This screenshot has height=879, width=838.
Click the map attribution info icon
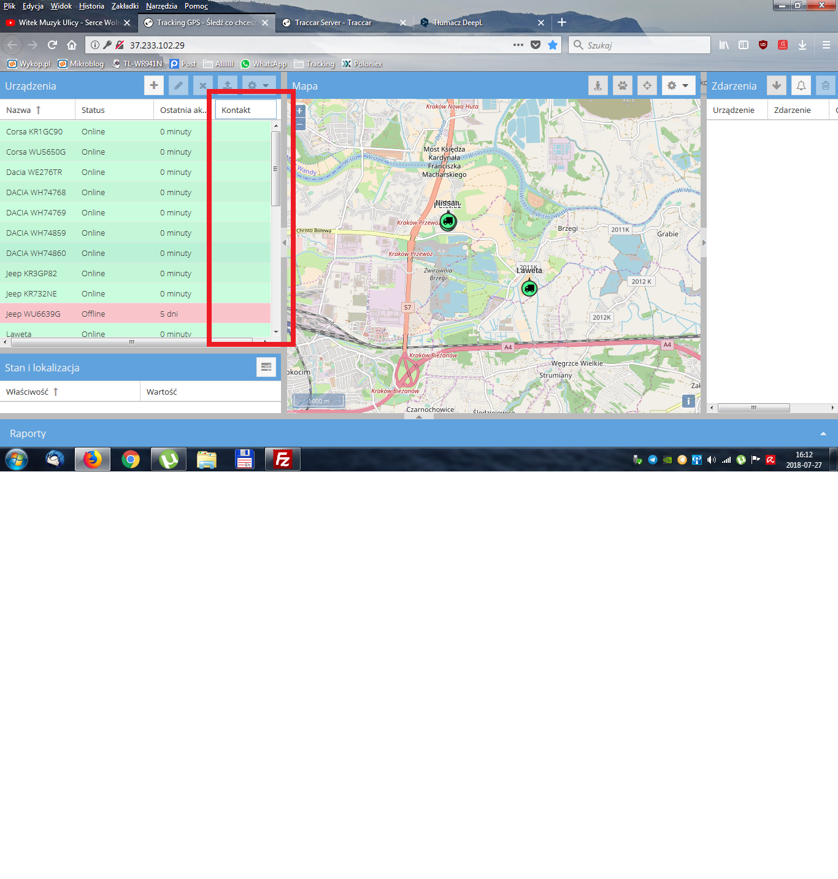click(x=688, y=401)
